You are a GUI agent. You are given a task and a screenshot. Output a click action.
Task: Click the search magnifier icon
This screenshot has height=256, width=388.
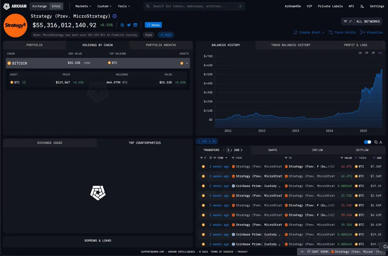pyautogui.click(x=148, y=6)
